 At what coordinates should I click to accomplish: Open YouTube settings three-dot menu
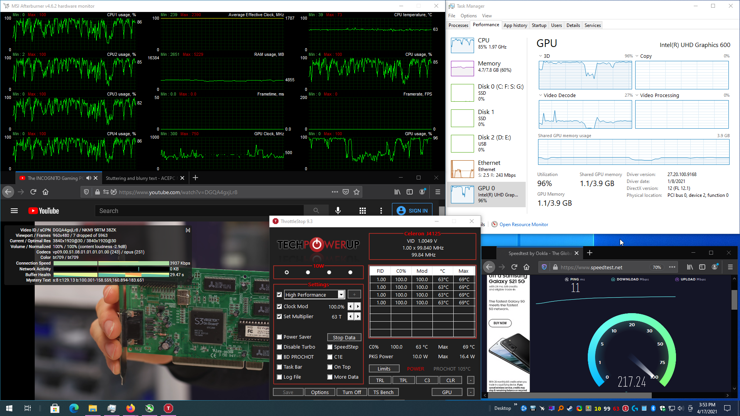(x=381, y=211)
